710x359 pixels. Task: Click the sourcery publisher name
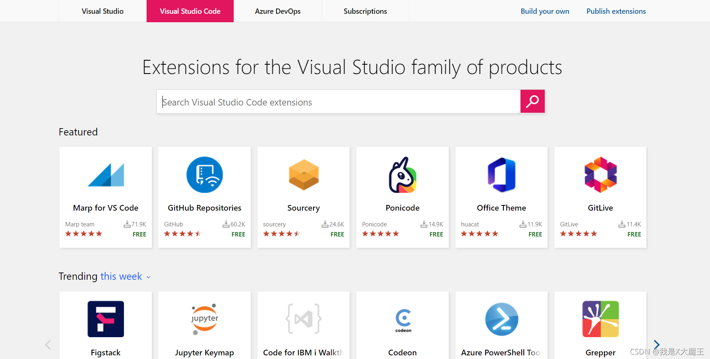point(274,224)
